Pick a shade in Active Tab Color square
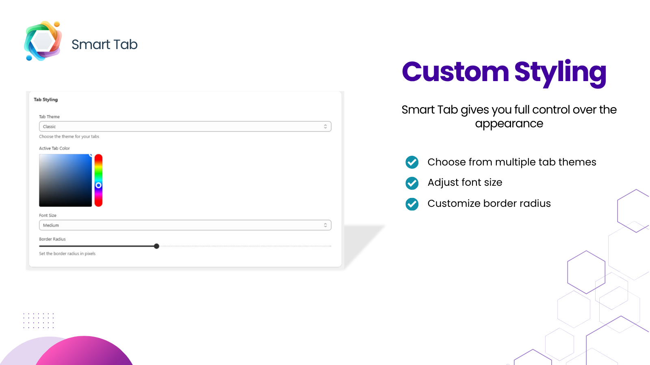Image resolution: width=650 pixels, height=365 pixels. click(65, 180)
